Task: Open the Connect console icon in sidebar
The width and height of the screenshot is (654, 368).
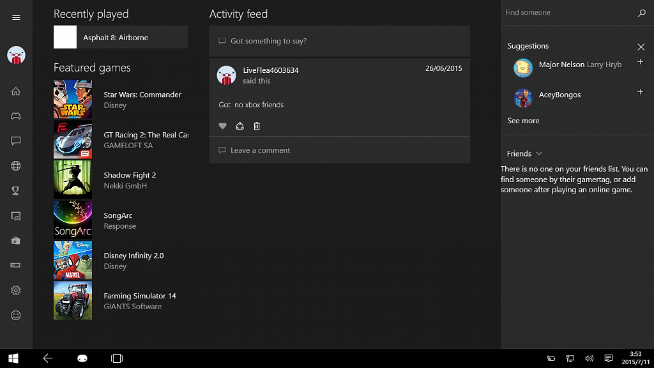Action: [x=16, y=265]
